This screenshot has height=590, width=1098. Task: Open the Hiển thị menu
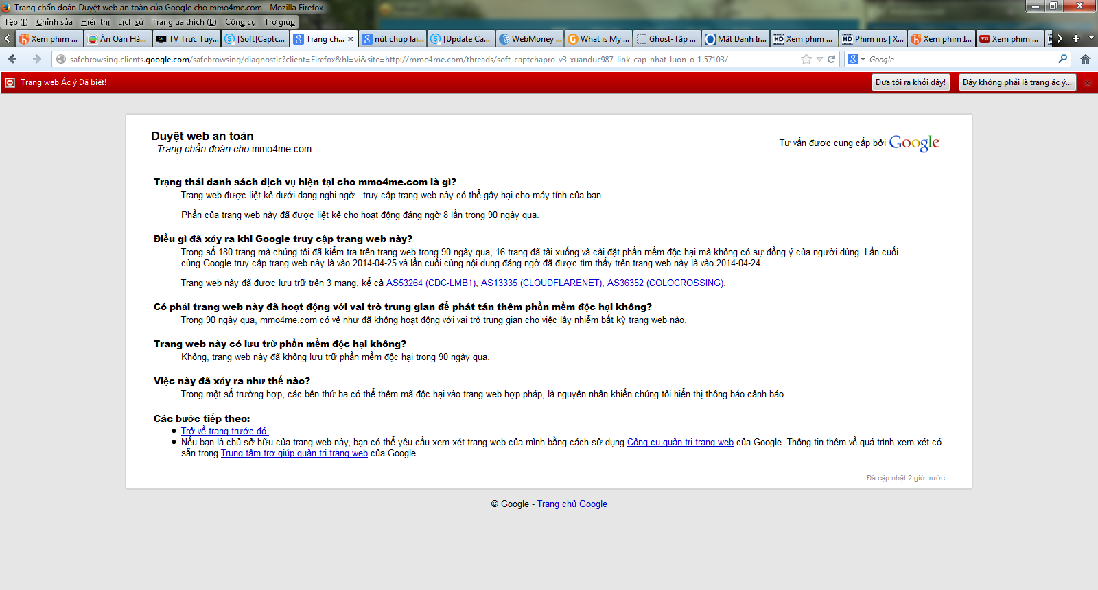coord(95,22)
